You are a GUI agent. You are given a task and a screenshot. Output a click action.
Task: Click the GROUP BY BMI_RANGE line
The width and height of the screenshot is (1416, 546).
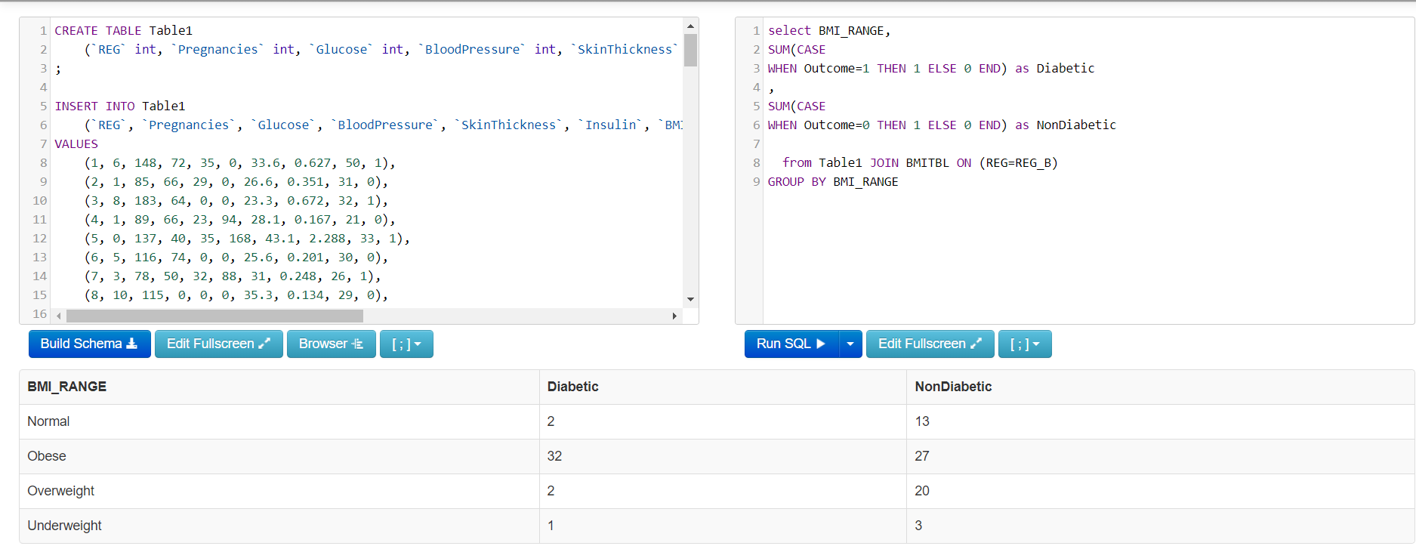tap(833, 182)
